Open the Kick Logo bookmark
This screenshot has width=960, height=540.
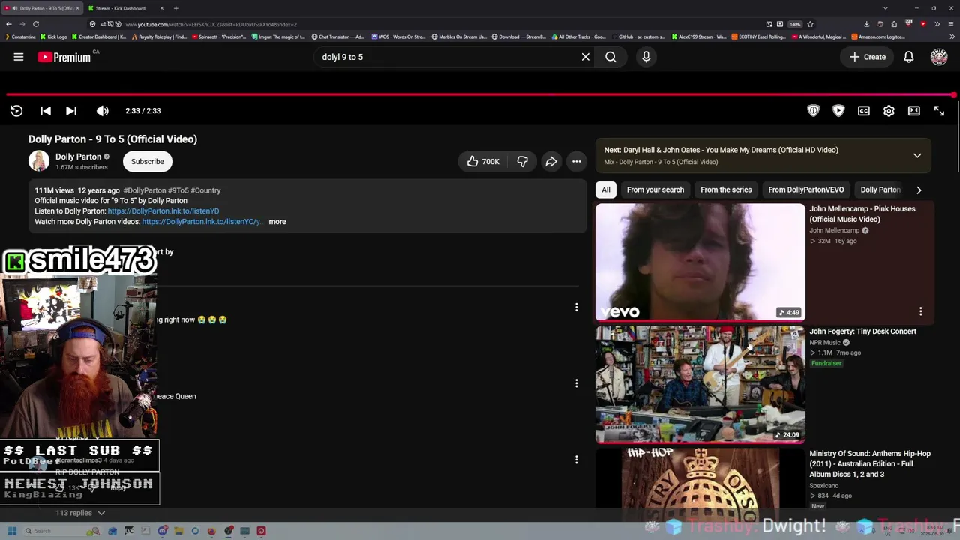coord(54,37)
